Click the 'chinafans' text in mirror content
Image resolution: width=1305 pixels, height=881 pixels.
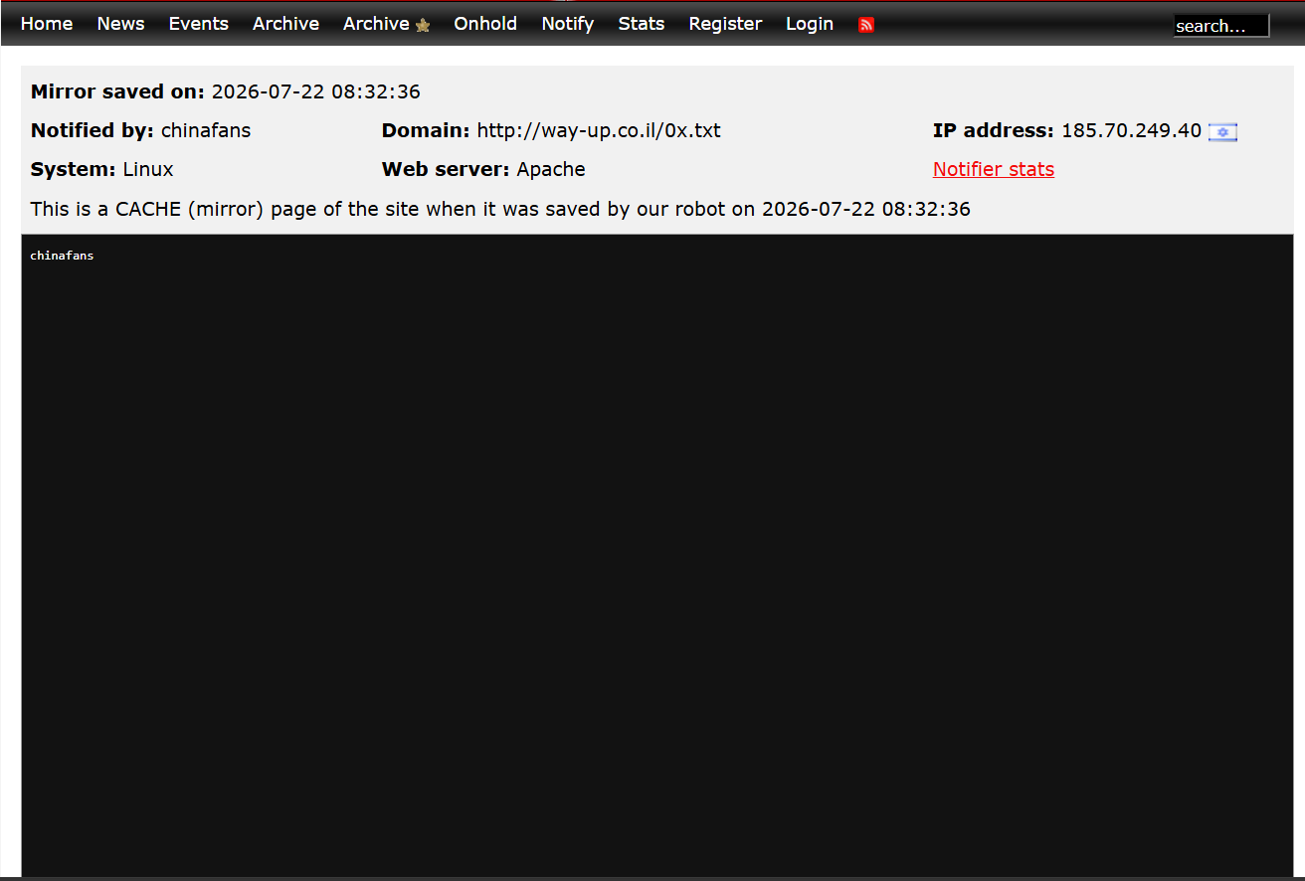point(62,256)
